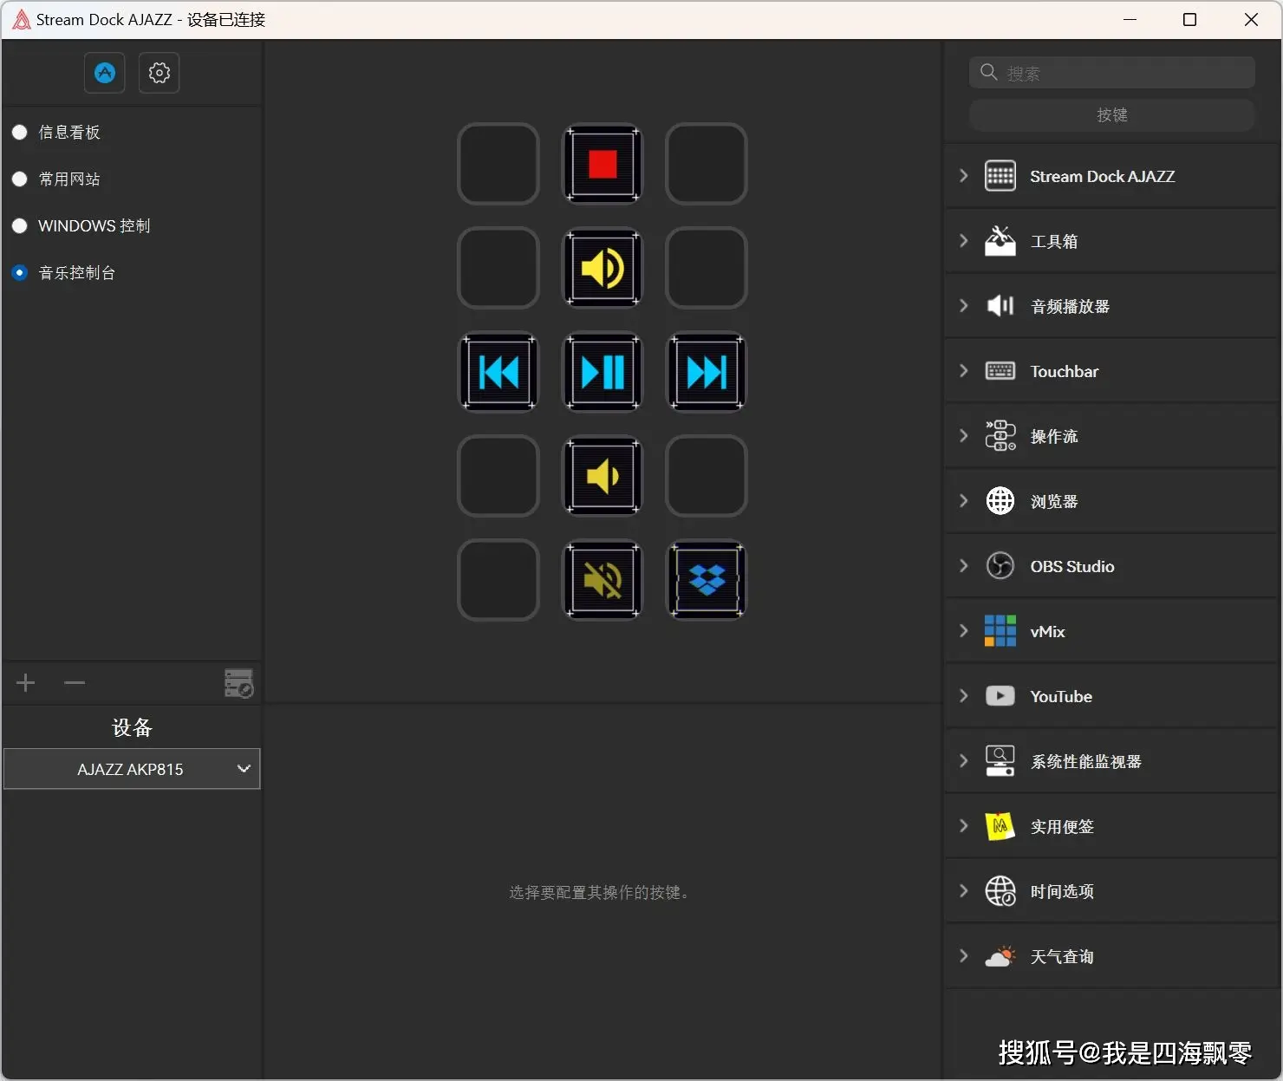
Task: Minimize the Stream Dock AJAZZ window
Action: click(x=1130, y=20)
